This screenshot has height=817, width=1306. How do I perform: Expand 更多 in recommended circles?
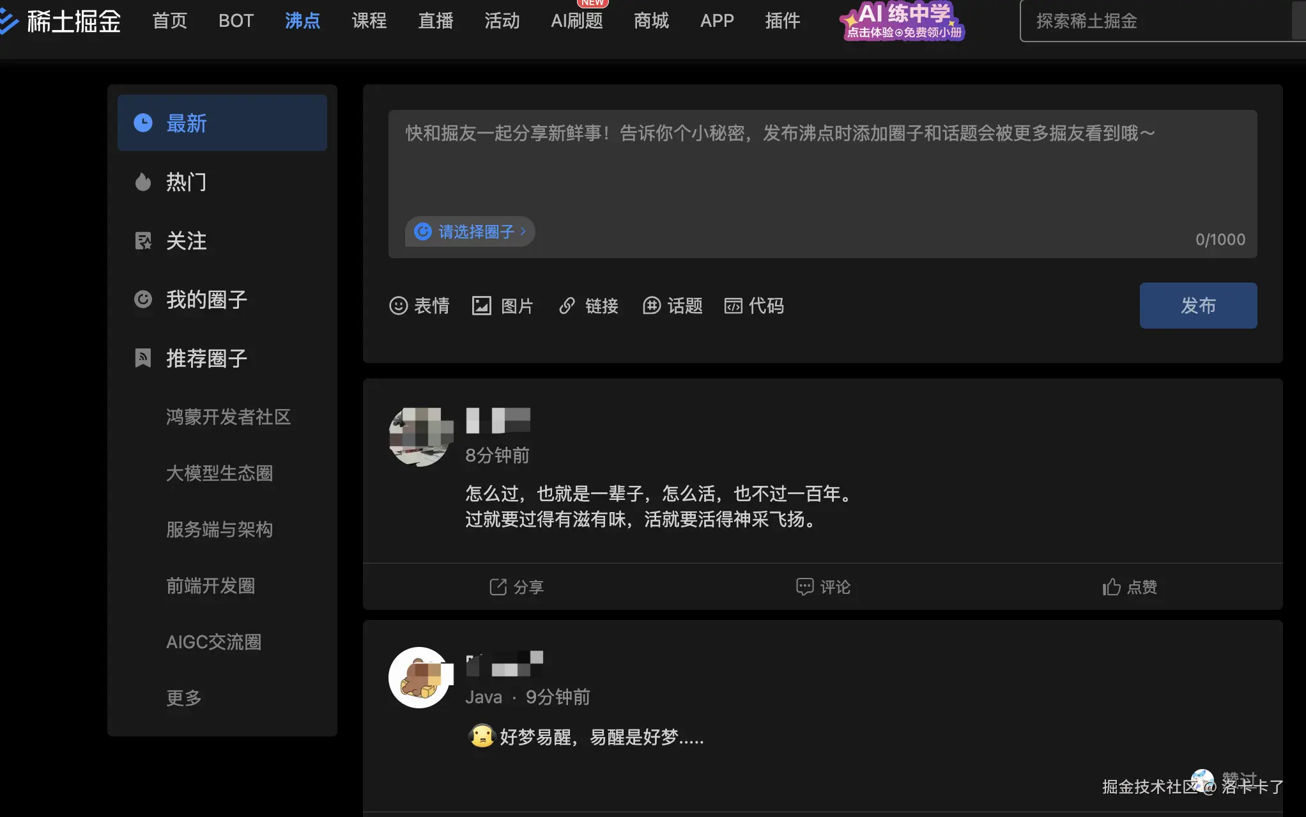tap(184, 698)
